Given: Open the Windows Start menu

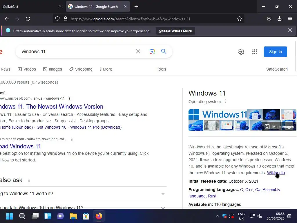Looking at the screenshot, I should click(9, 216).
